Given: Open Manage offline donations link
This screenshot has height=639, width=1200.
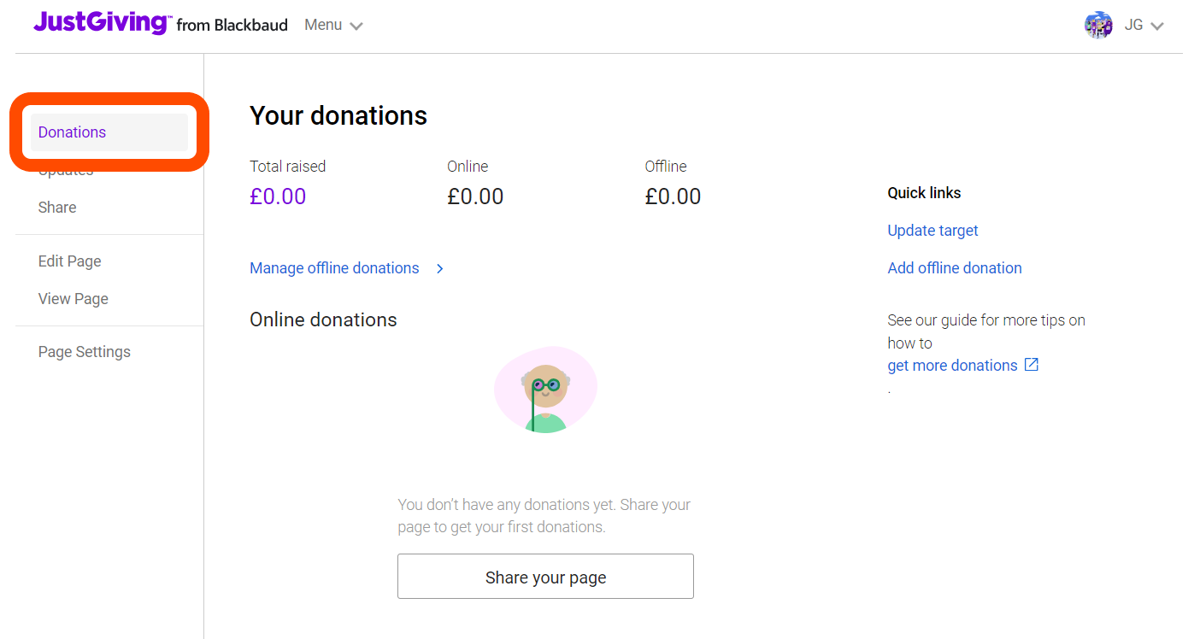Looking at the screenshot, I should pyautogui.click(x=334, y=268).
